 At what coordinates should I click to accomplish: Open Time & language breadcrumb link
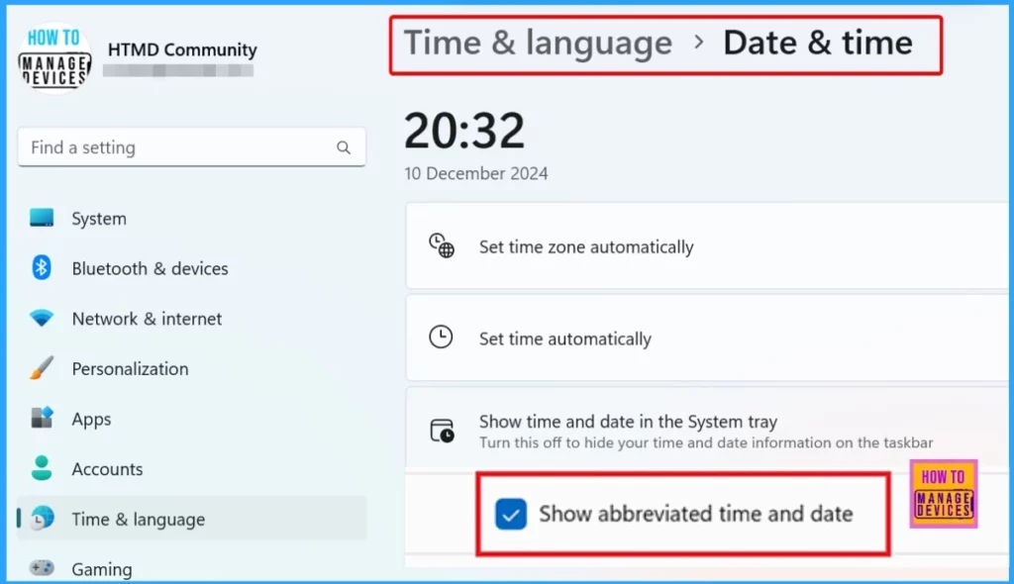pos(538,44)
